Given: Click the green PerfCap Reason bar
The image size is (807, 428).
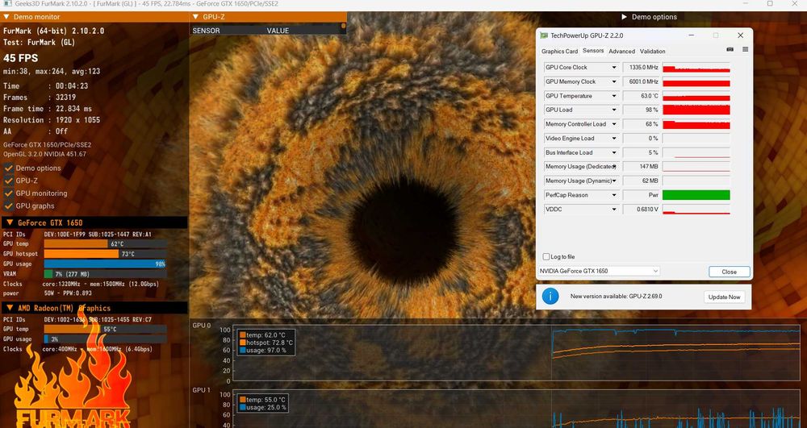Looking at the screenshot, I should (x=696, y=195).
